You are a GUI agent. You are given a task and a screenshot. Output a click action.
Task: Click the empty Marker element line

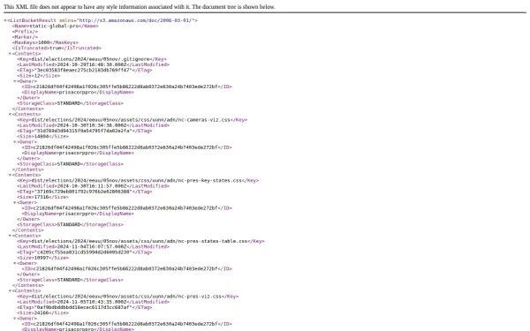25,37
